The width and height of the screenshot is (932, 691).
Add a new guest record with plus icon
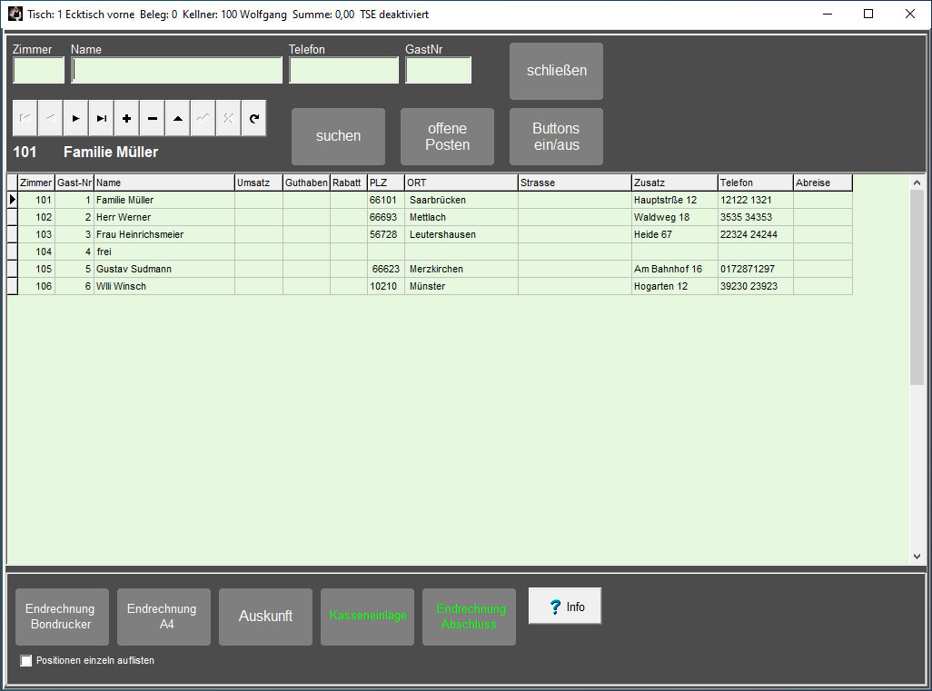point(126,118)
